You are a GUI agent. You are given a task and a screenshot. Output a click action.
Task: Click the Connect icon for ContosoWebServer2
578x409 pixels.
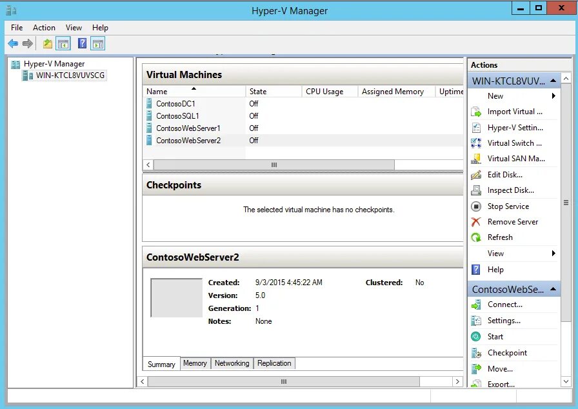tap(476, 304)
